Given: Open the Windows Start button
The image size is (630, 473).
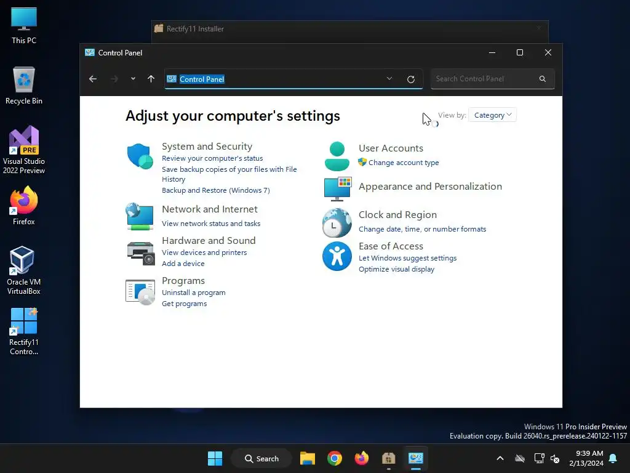Looking at the screenshot, I should (x=215, y=458).
